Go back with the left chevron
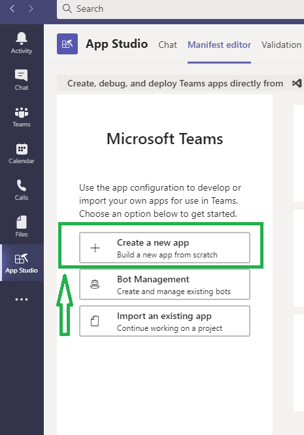304x435 pixels. tap(12, 9)
